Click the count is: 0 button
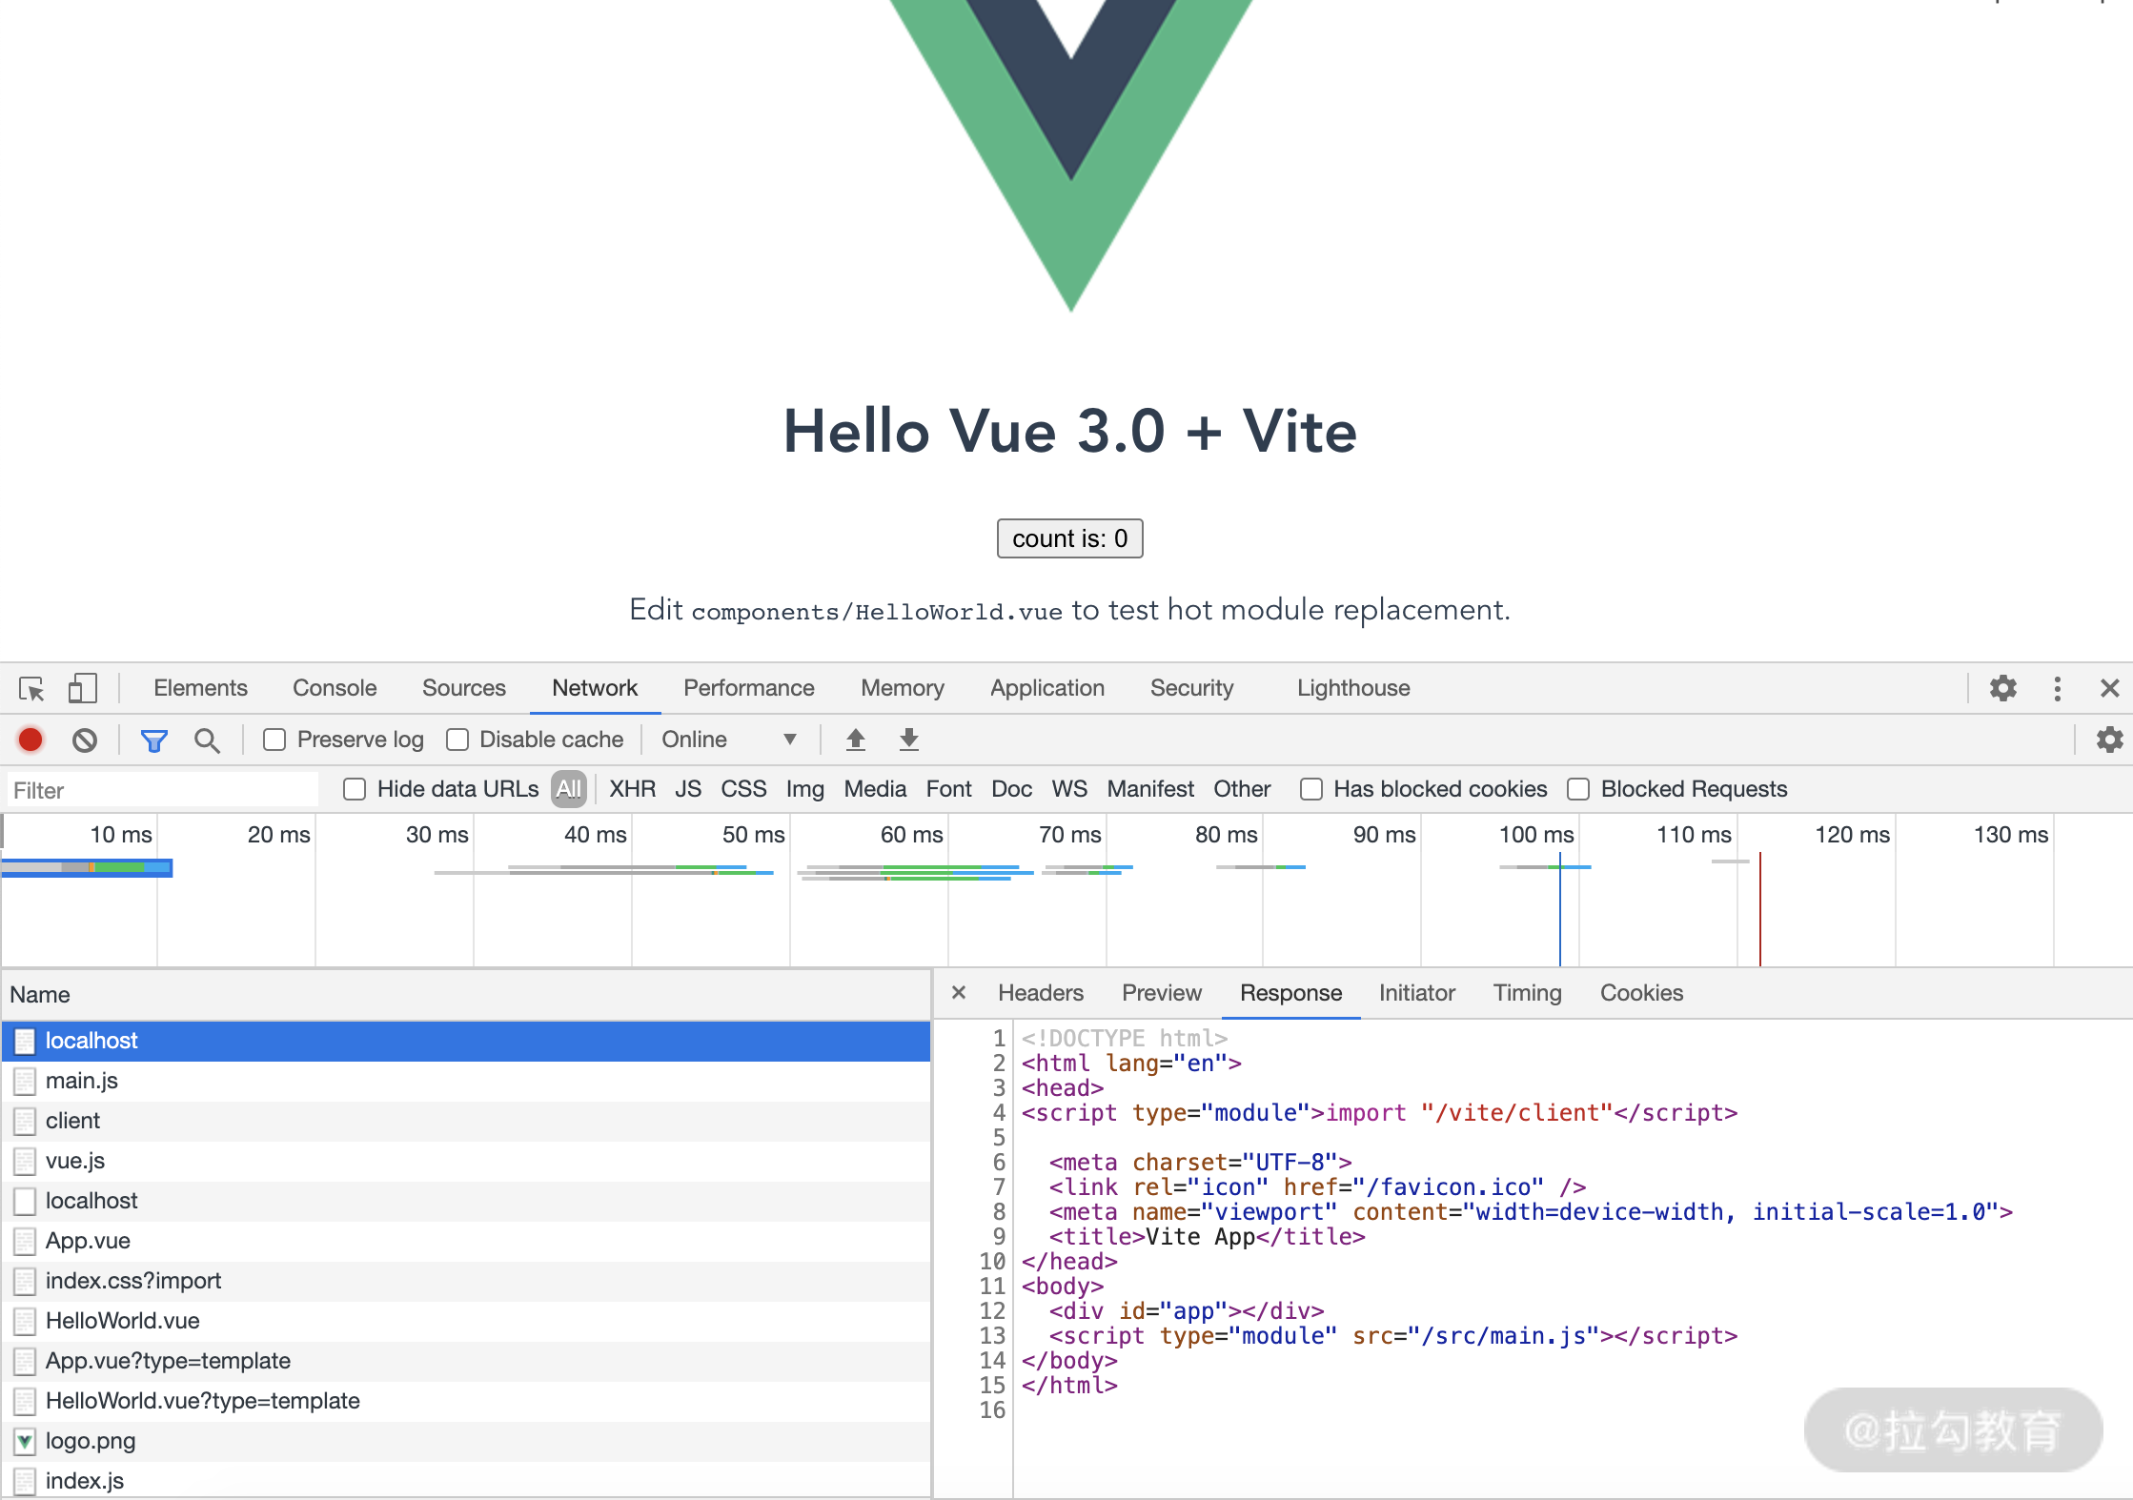 click(1069, 538)
